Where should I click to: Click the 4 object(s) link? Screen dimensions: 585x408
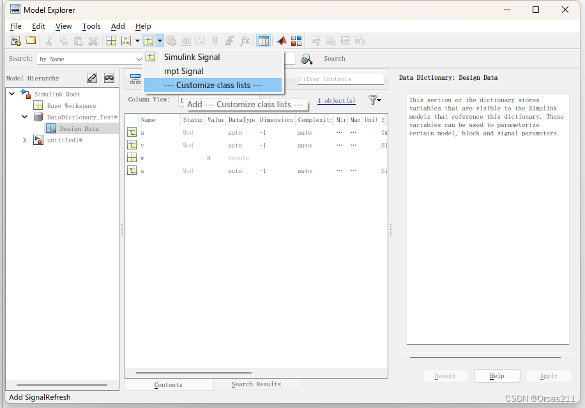[336, 101]
